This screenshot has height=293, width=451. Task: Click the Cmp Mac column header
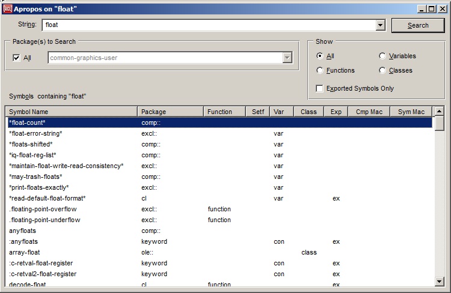coord(369,112)
